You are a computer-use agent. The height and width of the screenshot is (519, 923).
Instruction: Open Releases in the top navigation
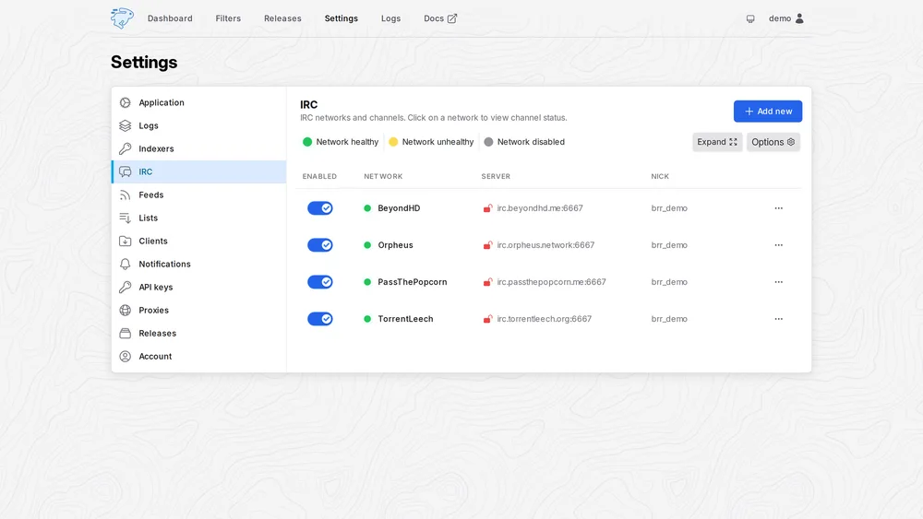pos(282,18)
